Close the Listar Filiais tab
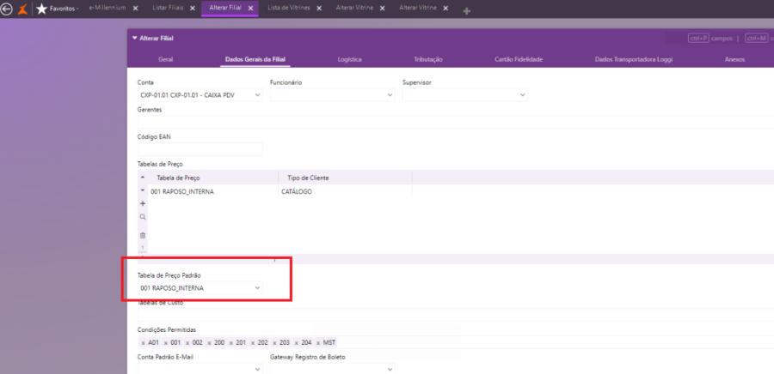774x374 pixels. (193, 9)
